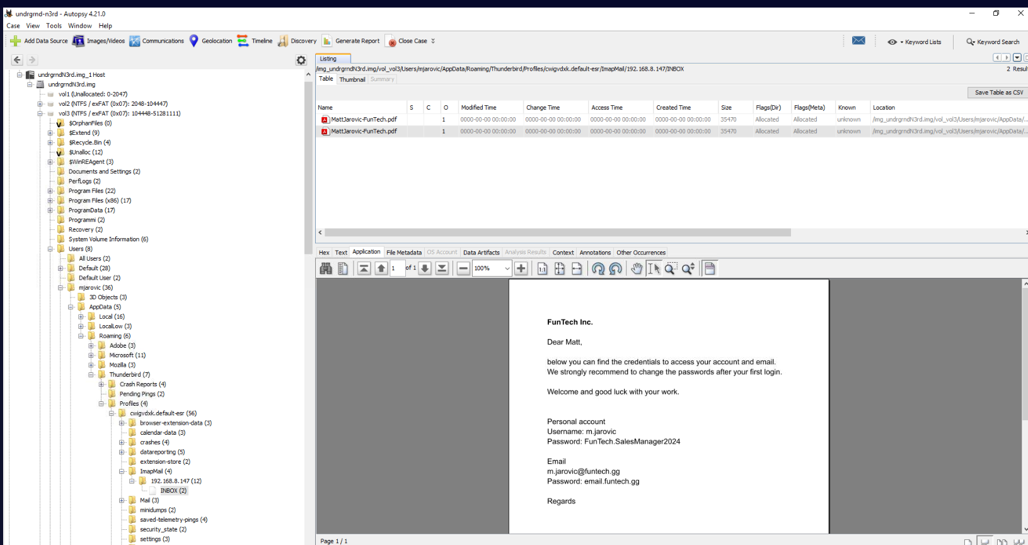Fit PDF page to window width
The height and width of the screenshot is (545, 1028).
point(577,268)
